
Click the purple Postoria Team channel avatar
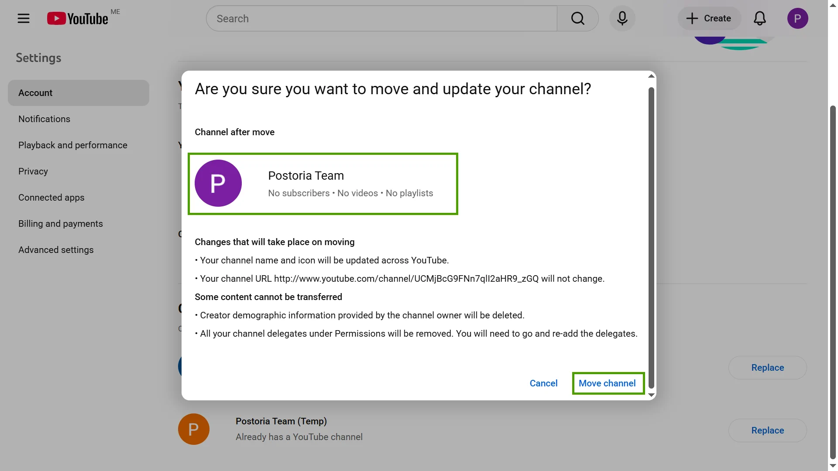point(218,183)
